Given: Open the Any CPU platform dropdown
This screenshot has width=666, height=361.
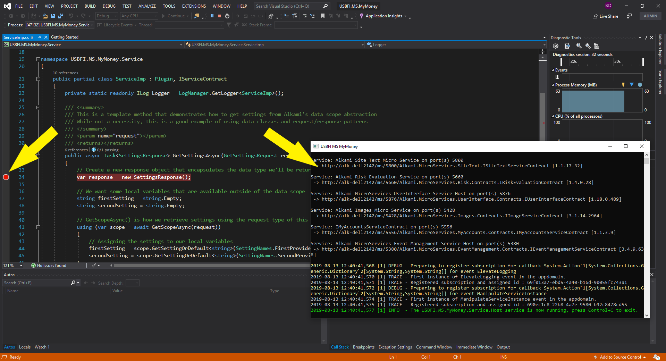Looking at the screenshot, I should click(x=139, y=16).
